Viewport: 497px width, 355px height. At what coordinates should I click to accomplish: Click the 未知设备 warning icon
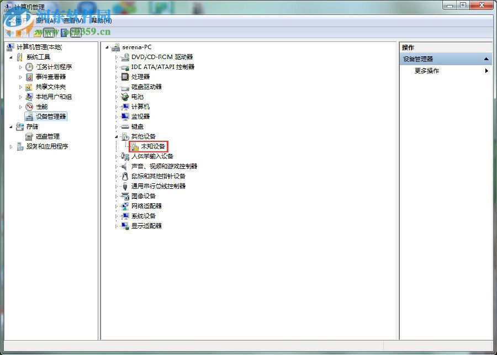coord(135,146)
